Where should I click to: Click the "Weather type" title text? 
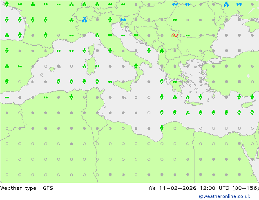click(18, 188)
